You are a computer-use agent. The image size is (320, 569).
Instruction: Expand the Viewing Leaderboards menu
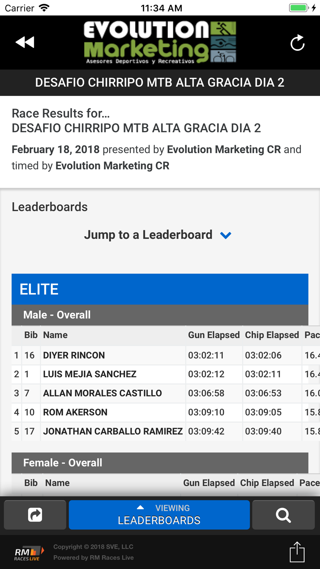pyautogui.click(x=159, y=515)
